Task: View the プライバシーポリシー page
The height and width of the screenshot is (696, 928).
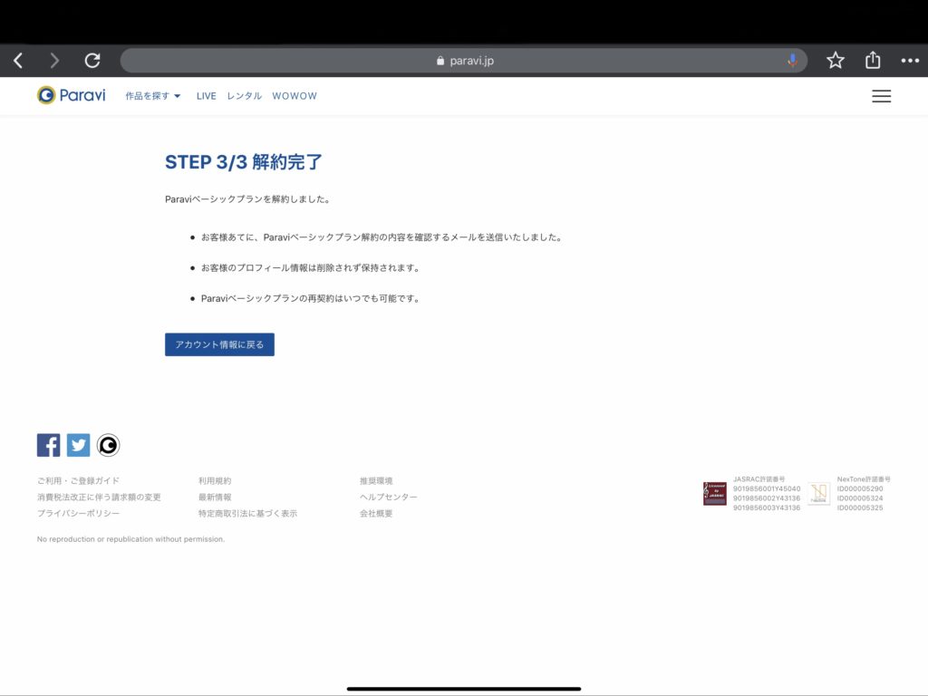Action: 78,513
